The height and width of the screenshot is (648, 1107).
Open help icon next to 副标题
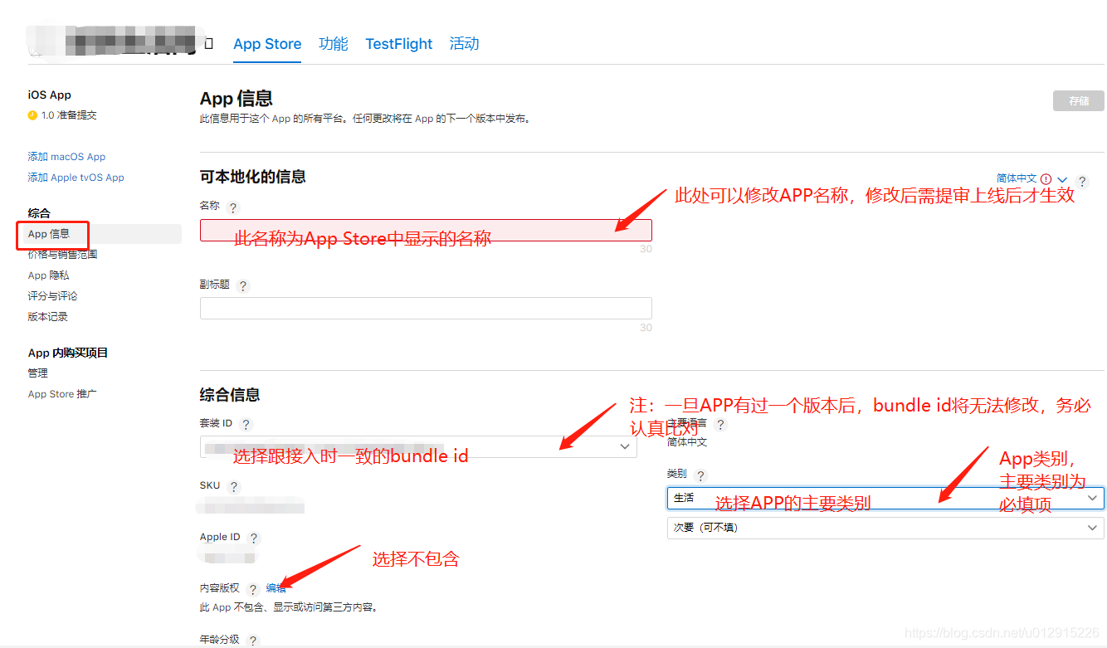[x=243, y=286]
